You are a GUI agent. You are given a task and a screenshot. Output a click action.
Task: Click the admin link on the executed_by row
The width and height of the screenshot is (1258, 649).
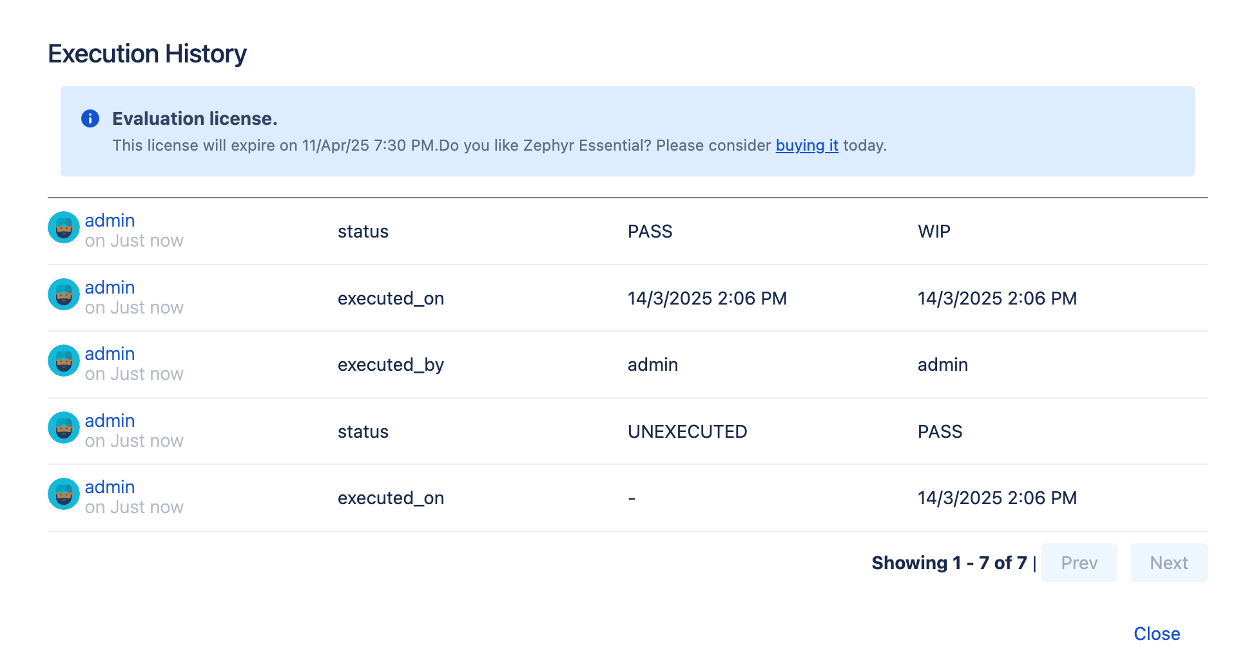tap(110, 353)
